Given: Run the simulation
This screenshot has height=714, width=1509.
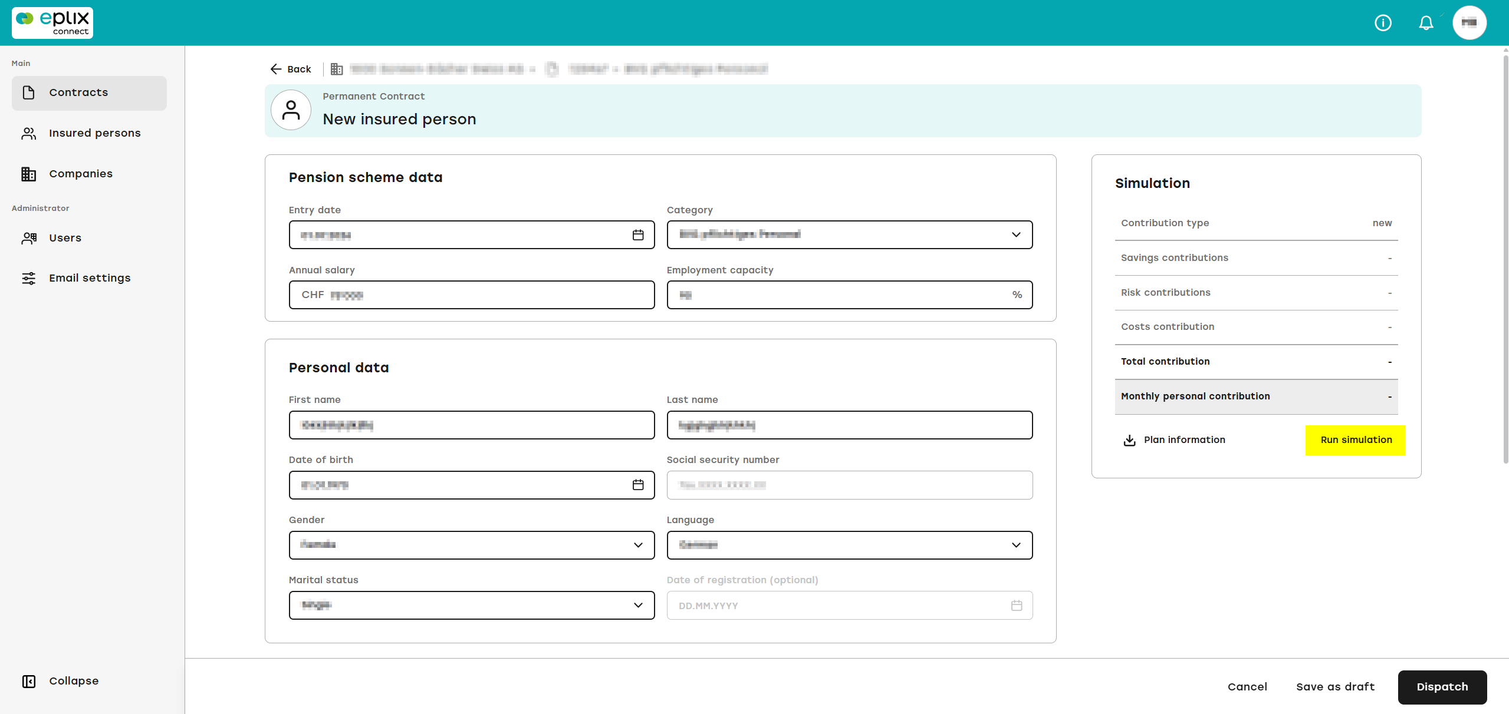Looking at the screenshot, I should click(x=1356, y=440).
